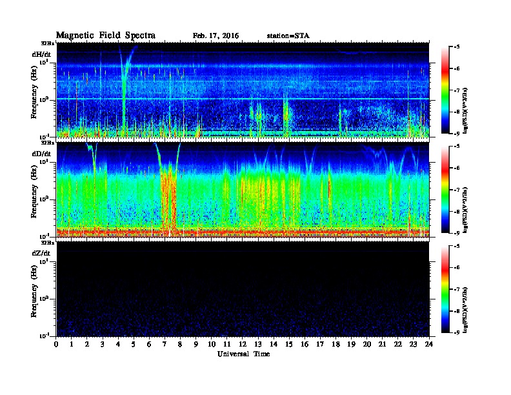Viewport: 511px width, 395px height.
Task: Click the hour '9' tick label on time axis
Action: click(x=195, y=344)
